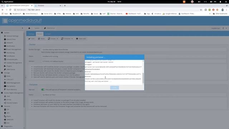Screen dimensions: 229x129
Task: Click System in the breadcrumb
Action: 37,28
